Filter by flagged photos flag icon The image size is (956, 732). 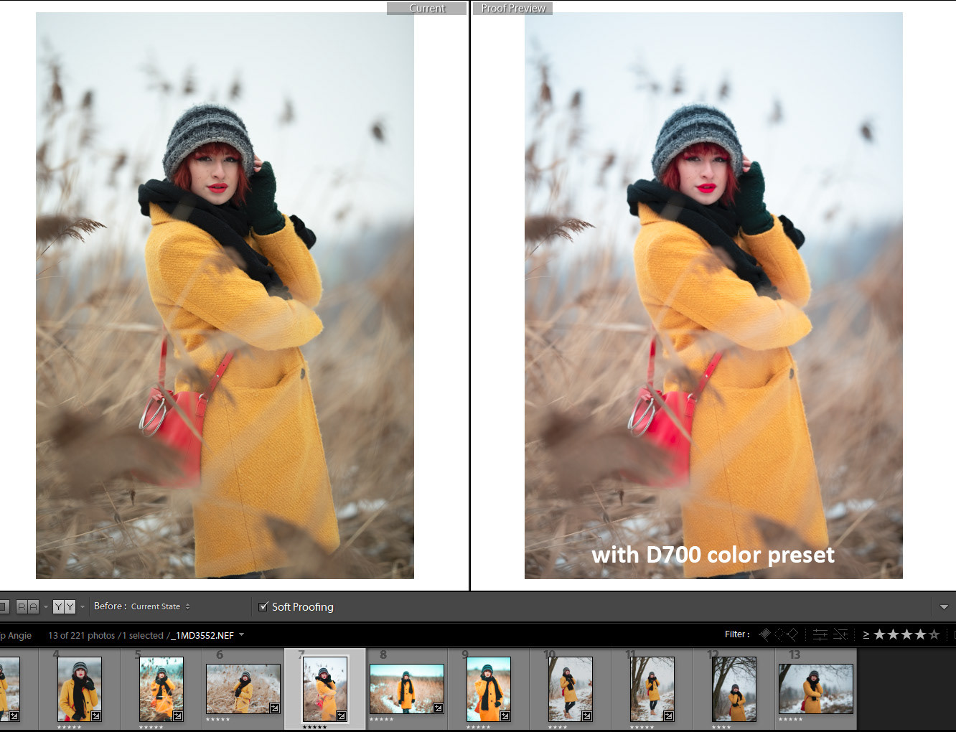pos(765,634)
